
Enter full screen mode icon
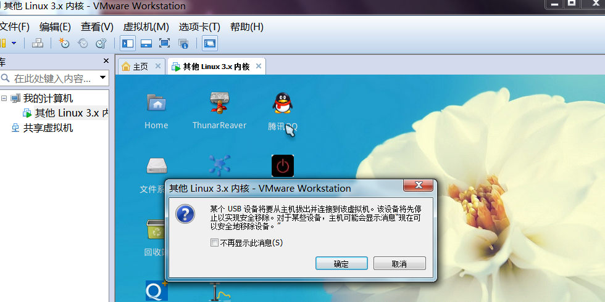coord(165,43)
